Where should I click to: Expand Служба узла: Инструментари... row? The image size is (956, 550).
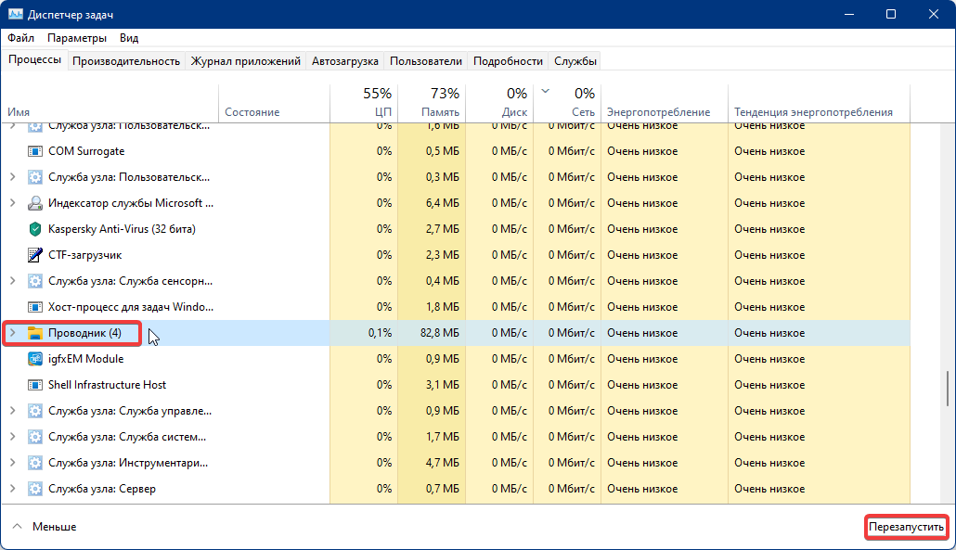coord(12,463)
